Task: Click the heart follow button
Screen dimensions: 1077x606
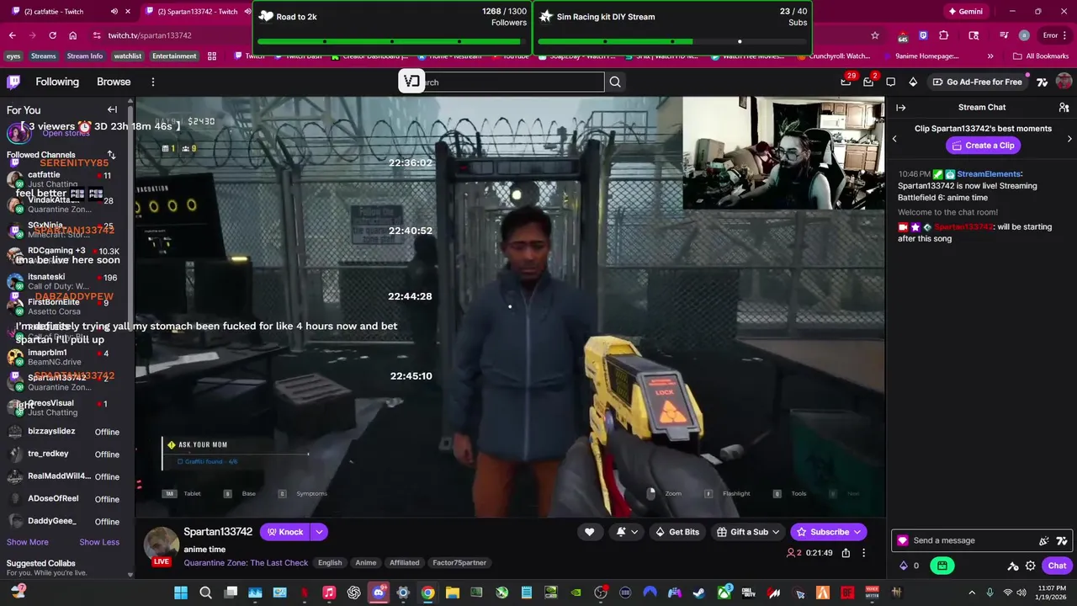Action: [589, 532]
